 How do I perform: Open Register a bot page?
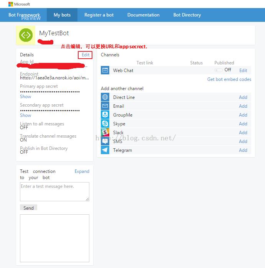pyautogui.click(x=99, y=15)
